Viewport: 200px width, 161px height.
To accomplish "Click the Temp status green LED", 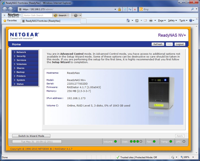I will point(171,141).
